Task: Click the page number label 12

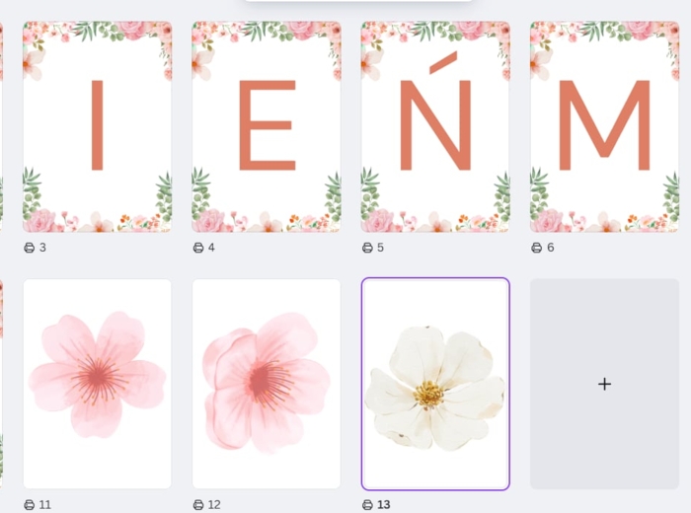Action: click(x=214, y=505)
